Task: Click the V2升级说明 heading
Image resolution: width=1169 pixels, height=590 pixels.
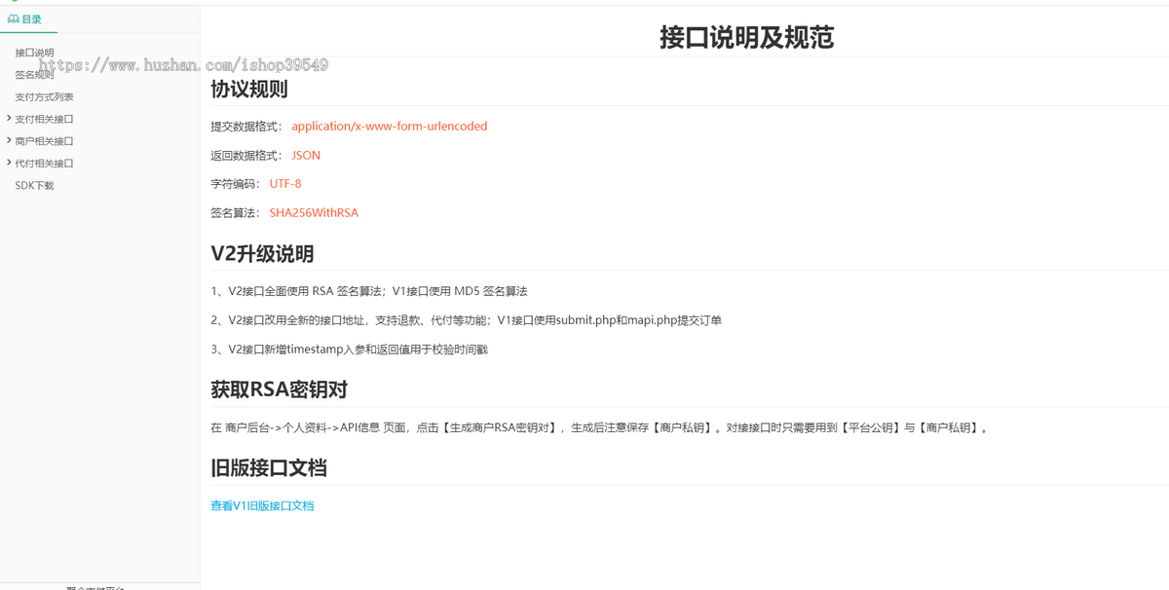Action: pos(262,254)
